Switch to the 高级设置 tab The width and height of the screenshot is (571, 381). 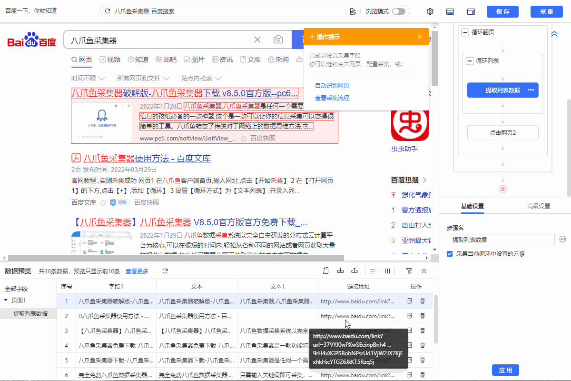(x=539, y=206)
